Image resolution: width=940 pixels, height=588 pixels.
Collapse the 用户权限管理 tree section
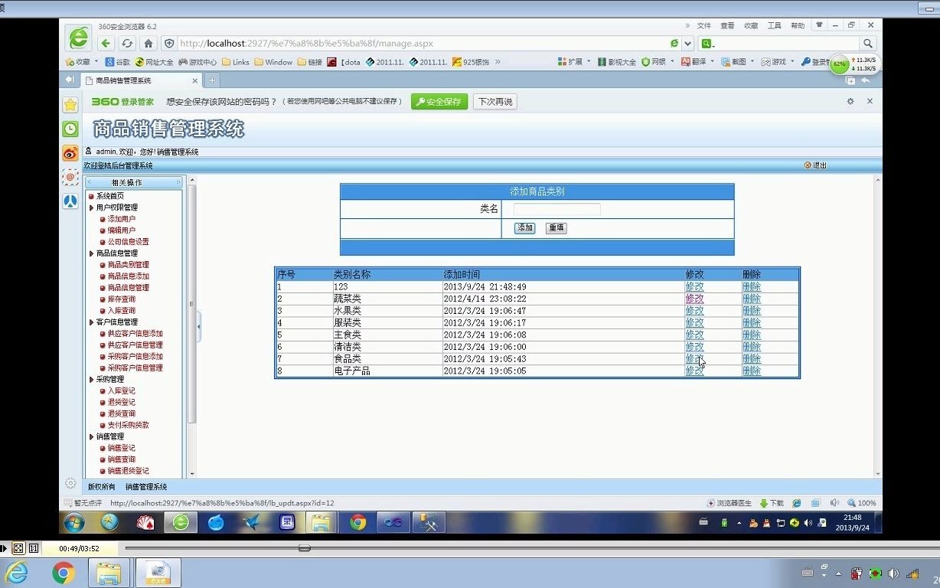pos(91,206)
